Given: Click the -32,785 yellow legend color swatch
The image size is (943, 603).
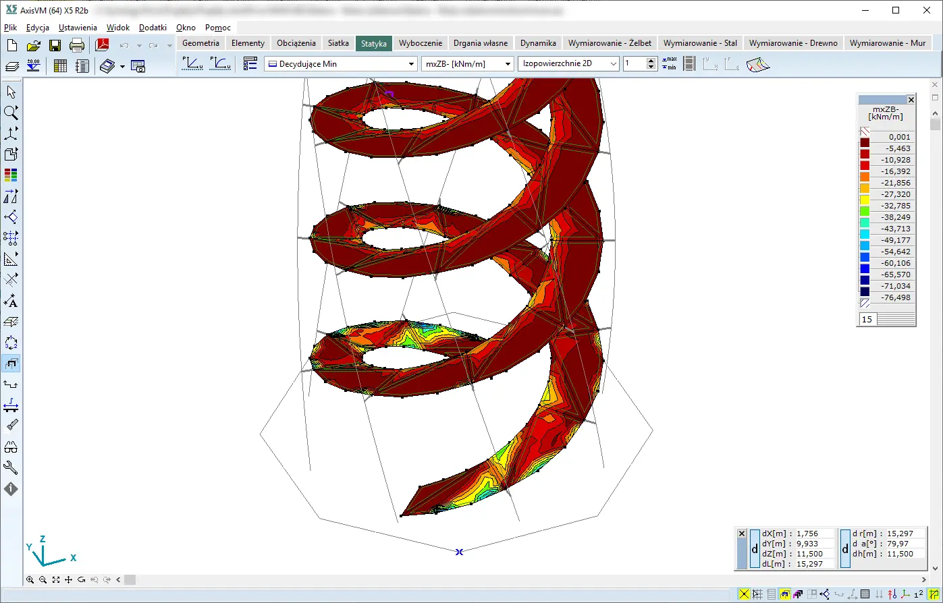Looking at the screenshot, I should [865, 200].
